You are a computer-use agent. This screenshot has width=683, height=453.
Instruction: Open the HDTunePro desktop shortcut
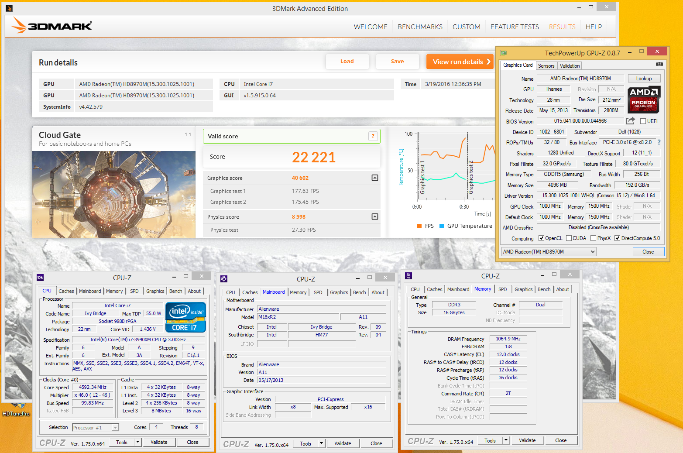(x=16, y=409)
